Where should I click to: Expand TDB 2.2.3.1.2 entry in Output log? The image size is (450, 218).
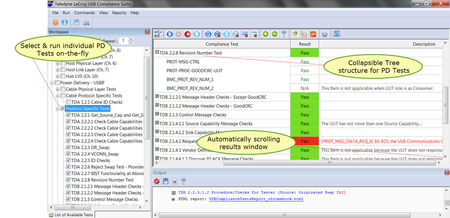(x=173, y=193)
